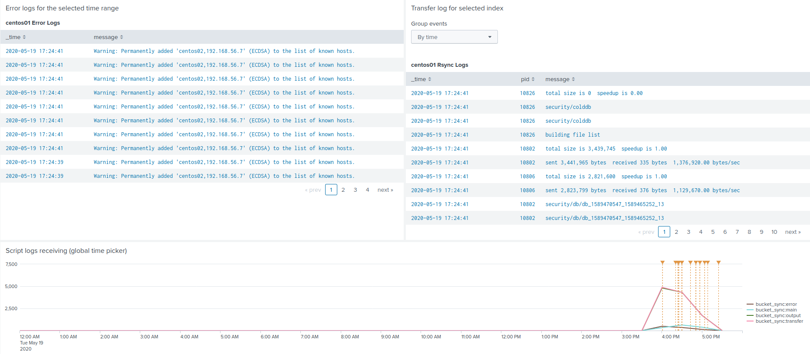Click the first annotation marker near 4:00 PM
Viewport: 810px width, 354px height.
pos(662,262)
